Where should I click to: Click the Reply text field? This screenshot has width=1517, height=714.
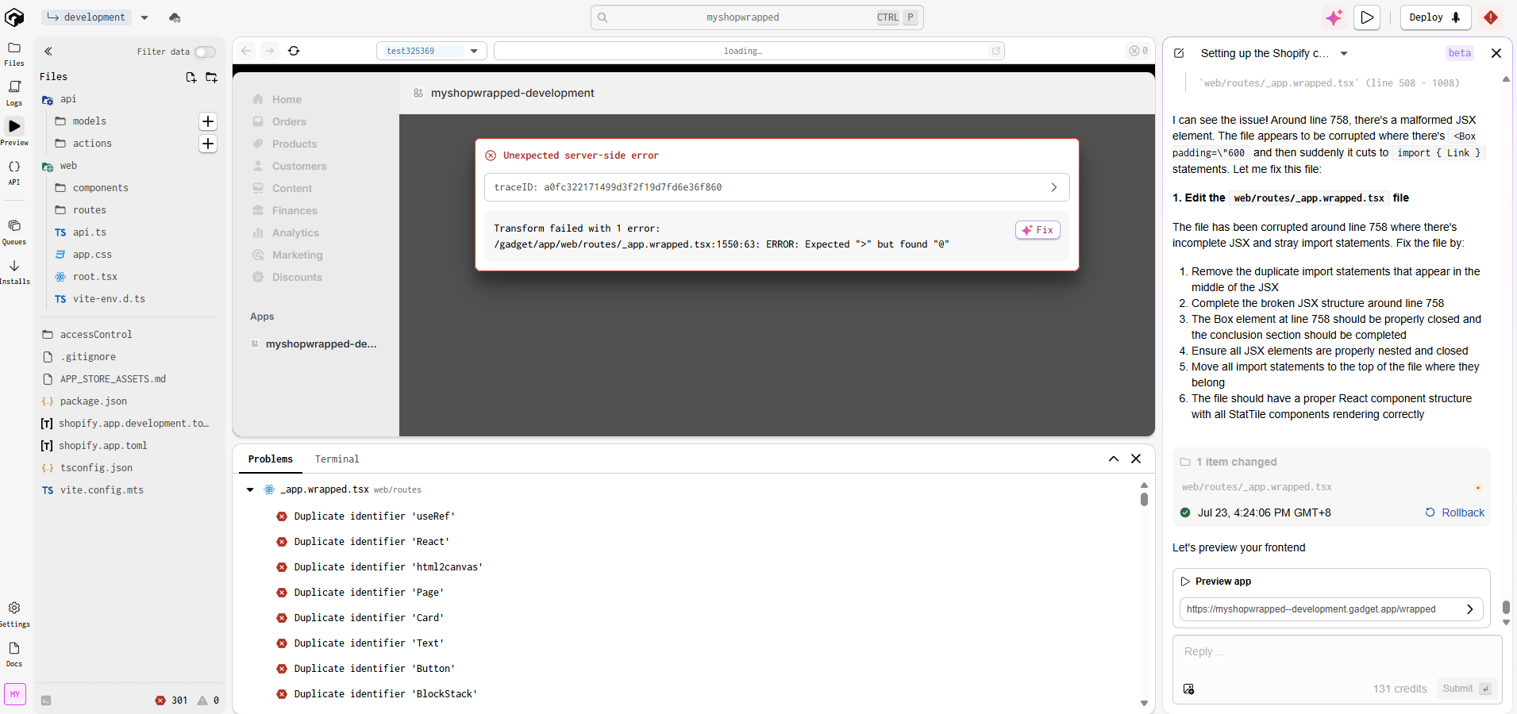click(x=1337, y=652)
